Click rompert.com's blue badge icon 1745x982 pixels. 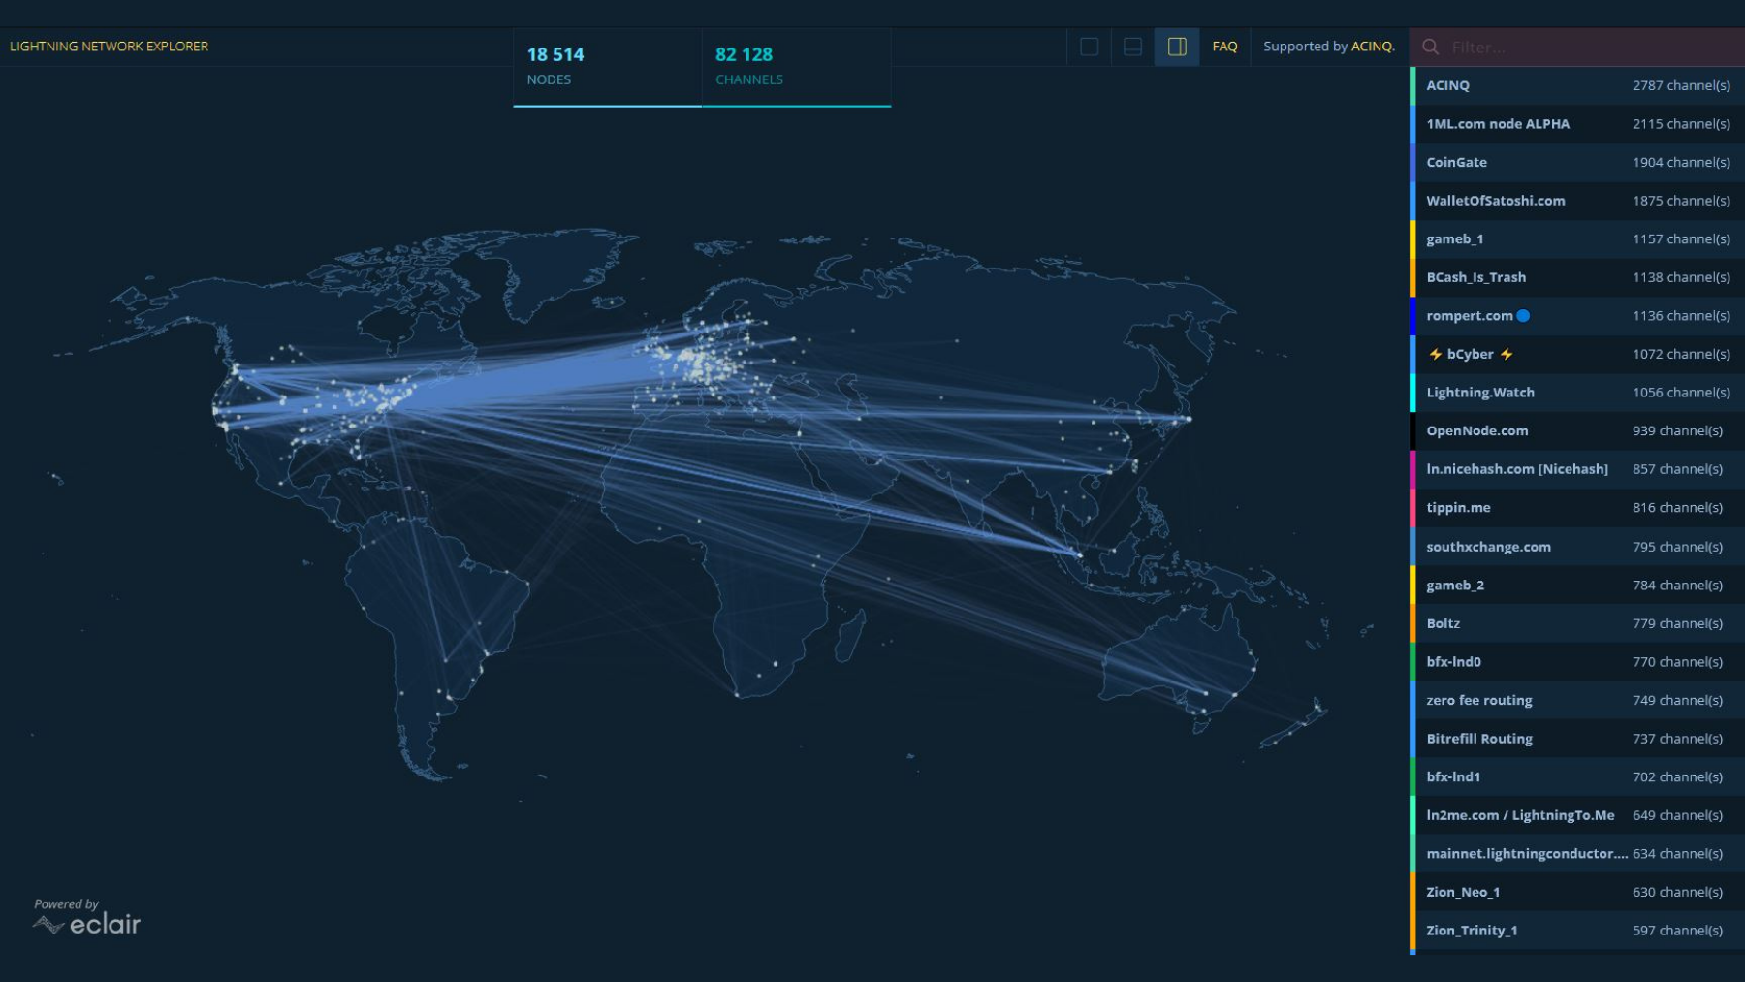coord(1522,315)
